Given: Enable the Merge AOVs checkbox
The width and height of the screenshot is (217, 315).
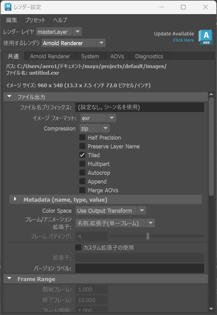Looking at the screenshot, I should (x=82, y=190).
